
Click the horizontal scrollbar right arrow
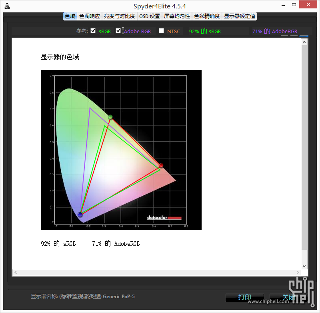[298, 272]
